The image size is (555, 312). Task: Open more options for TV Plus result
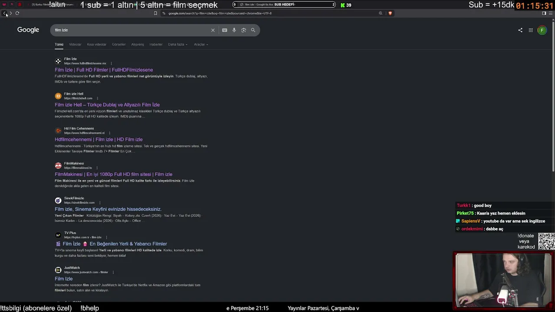pyautogui.click(x=106, y=237)
